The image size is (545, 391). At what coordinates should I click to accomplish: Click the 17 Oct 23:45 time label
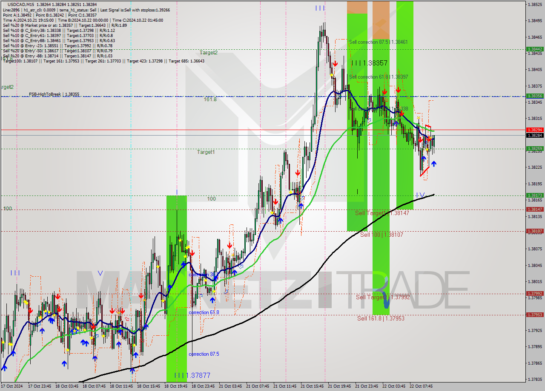click(40, 386)
